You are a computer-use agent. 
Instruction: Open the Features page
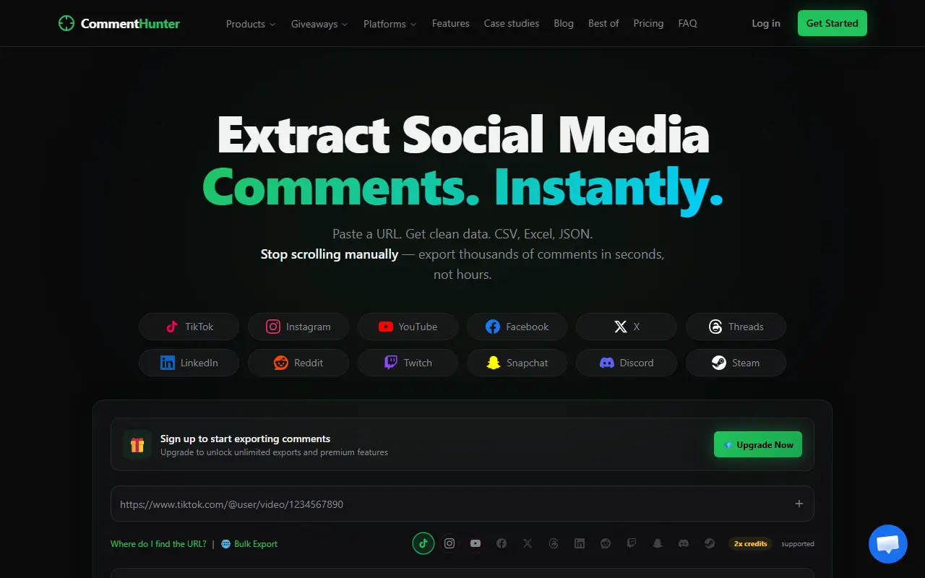coord(451,23)
